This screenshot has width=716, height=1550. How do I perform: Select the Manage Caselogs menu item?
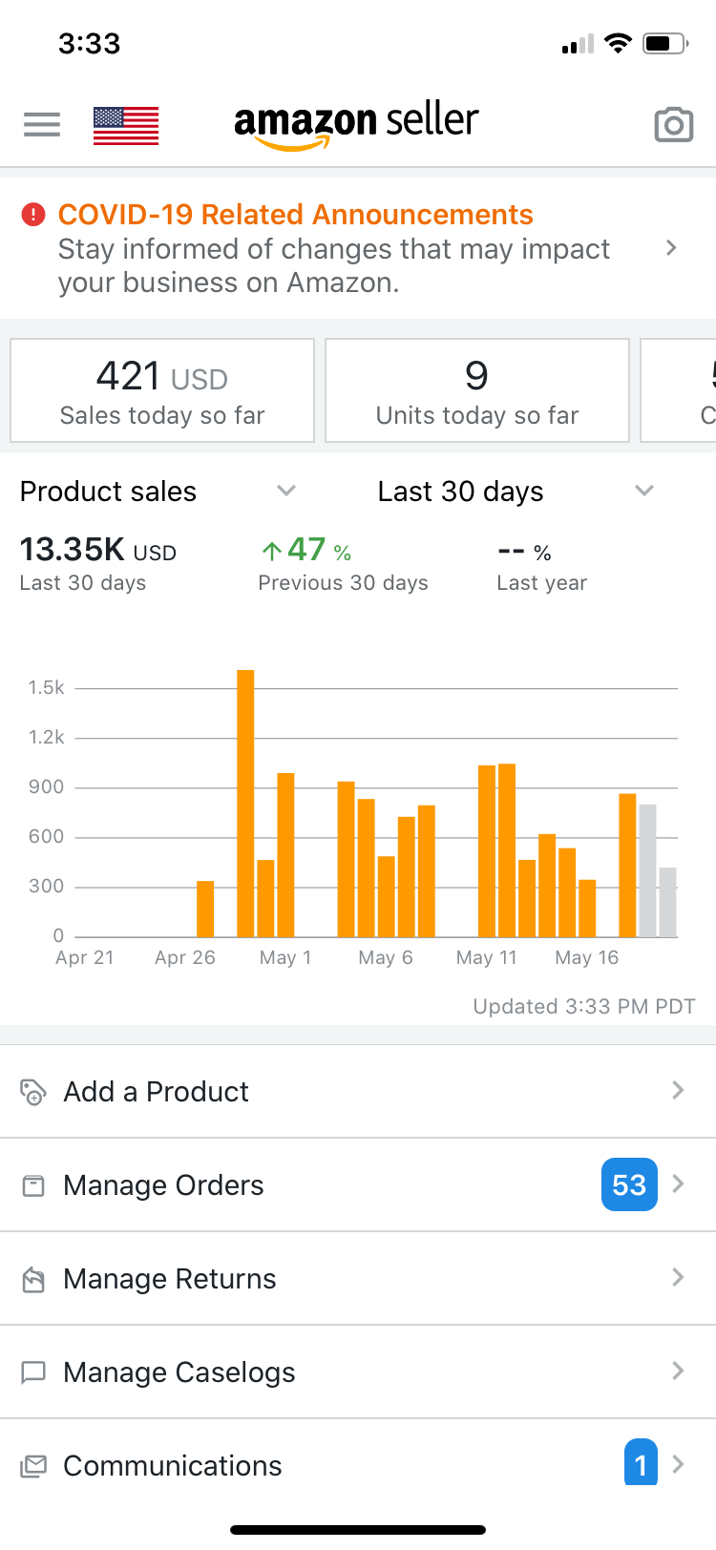point(179,1372)
